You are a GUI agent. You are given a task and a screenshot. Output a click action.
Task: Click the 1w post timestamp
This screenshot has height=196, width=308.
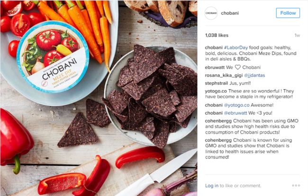[x=297, y=35]
